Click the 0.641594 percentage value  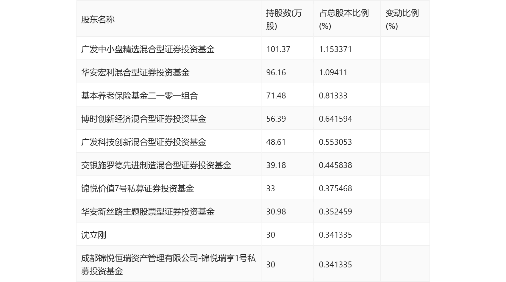pos(335,119)
